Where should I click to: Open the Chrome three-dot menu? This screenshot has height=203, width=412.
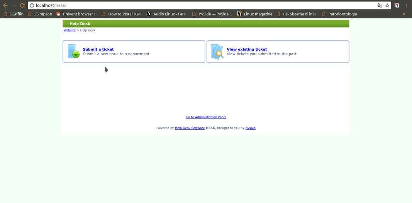coord(407,5)
